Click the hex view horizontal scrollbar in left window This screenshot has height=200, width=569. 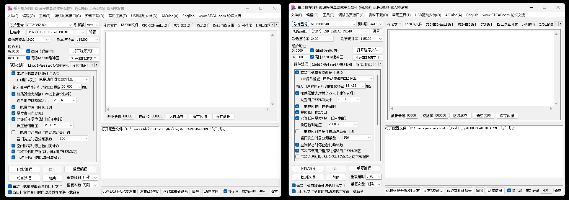[x=188, y=109]
